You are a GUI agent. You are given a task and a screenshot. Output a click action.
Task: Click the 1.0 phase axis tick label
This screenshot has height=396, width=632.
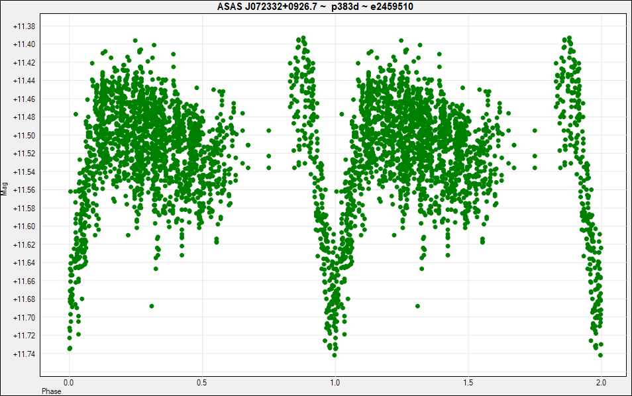pyautogui.click(x=335, y=383)
